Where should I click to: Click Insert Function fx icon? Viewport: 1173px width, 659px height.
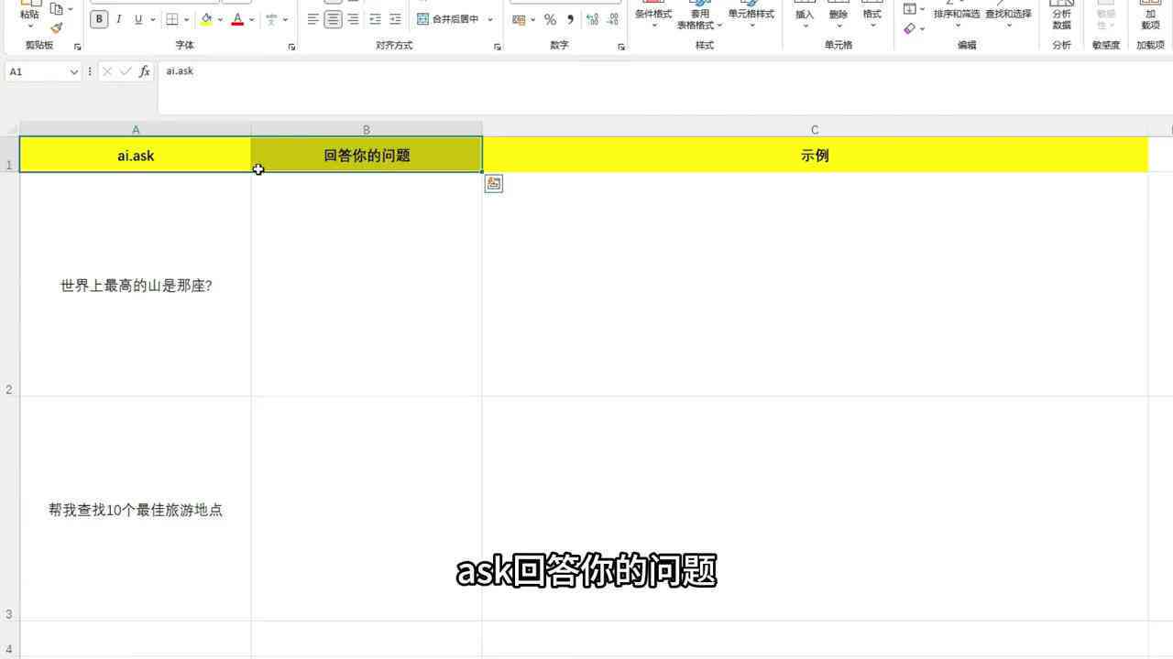click(x=145, y=71)
